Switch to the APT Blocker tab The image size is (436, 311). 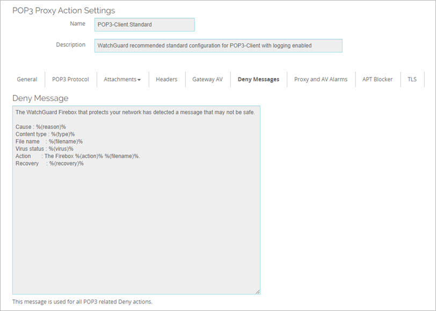[377, 79]
